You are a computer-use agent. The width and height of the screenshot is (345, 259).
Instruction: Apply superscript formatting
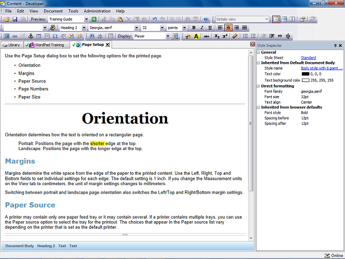point(225,36)
